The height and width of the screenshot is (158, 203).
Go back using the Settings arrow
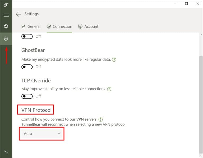click(18, 14)
